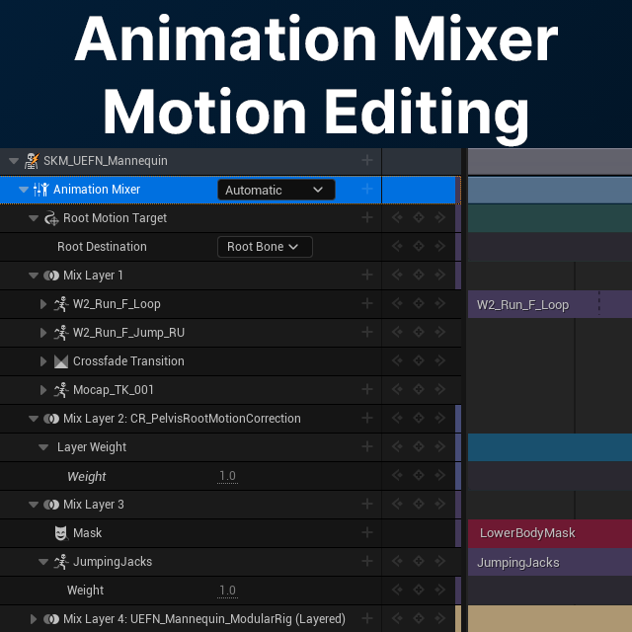Image resolution: width=632 pixels, height=632 pixels.
Task: Click the plus on Animation Mixer row
Action: [366, 189]
